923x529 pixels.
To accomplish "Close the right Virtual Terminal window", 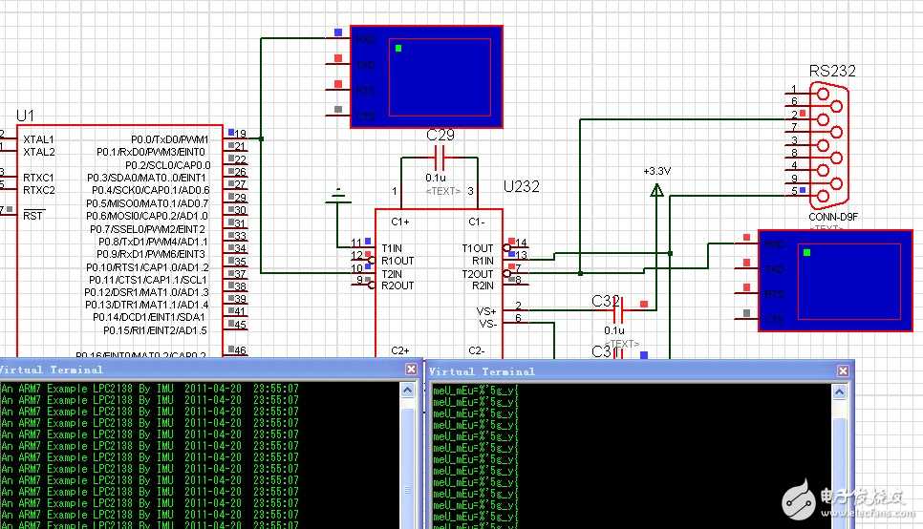I will click(x=842, y=370).
